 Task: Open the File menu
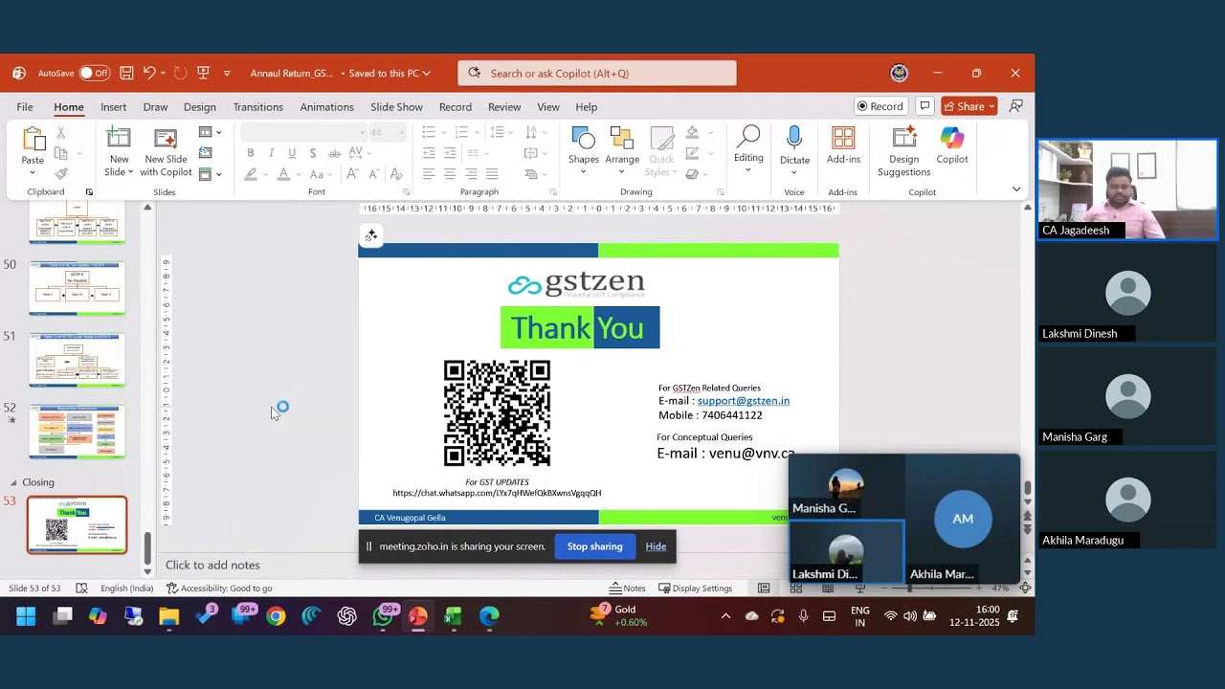(25, 107)
